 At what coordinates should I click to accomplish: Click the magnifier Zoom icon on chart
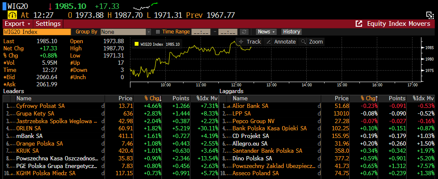pyautogui.click(x=303, y=42)
